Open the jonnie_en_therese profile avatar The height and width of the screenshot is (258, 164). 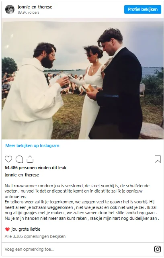click(10, 9)
